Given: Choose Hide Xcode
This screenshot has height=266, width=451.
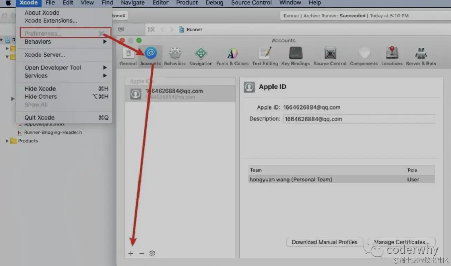Looking at the screenshot, I should (x=66, y=89).
